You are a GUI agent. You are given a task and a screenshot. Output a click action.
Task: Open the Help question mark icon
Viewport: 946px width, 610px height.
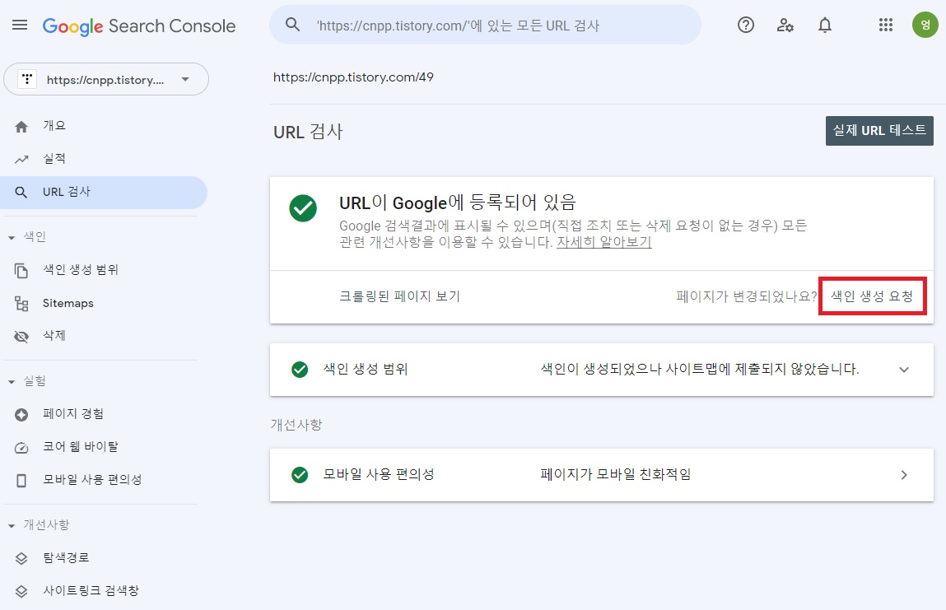[x=746, y=25]
